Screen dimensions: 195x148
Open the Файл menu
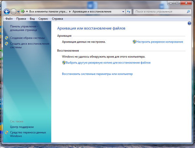pos(9,19)
